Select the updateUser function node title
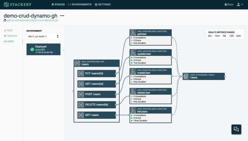 (x=144, y=54)
